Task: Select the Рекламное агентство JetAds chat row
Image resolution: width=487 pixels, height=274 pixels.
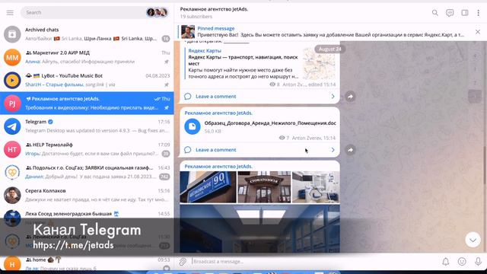Action: pos(87,104)
